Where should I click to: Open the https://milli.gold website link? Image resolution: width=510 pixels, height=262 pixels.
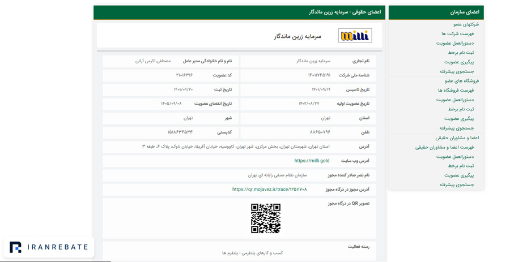coord(312,161)
